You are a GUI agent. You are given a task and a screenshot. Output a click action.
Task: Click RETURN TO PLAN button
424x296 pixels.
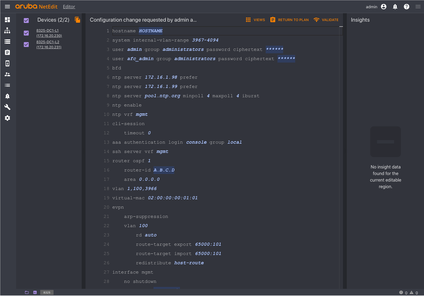click(289, 20)
